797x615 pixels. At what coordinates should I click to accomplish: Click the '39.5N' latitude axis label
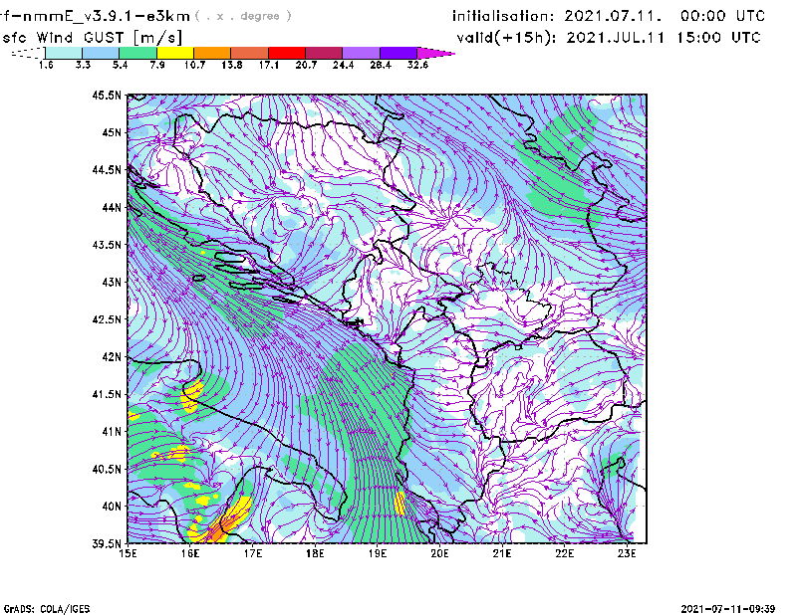pyautogui.click(x=107, y=544)
